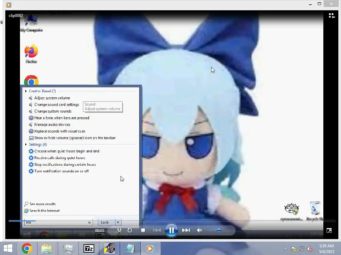Click the Firefox desktop icon in the video

[x=31, y=54]
